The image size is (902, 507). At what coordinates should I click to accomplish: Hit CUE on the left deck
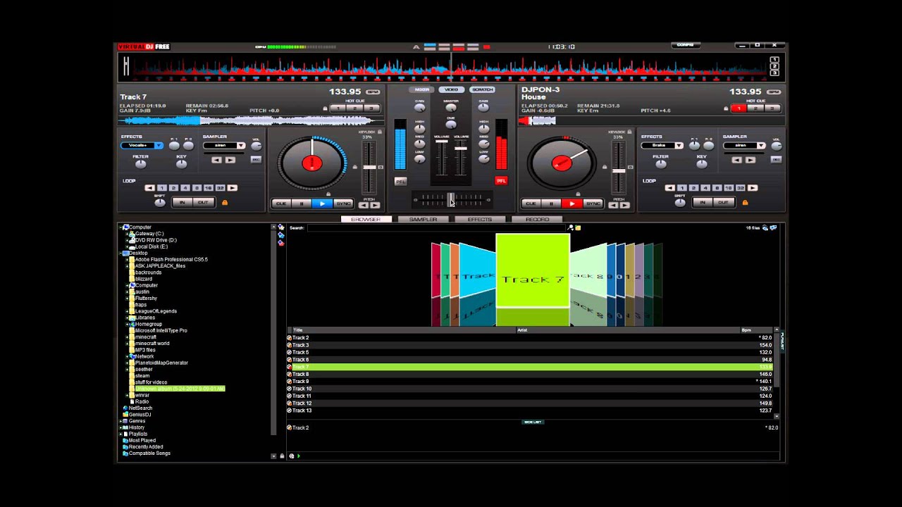pyautogui.click(x=281, y=204)
